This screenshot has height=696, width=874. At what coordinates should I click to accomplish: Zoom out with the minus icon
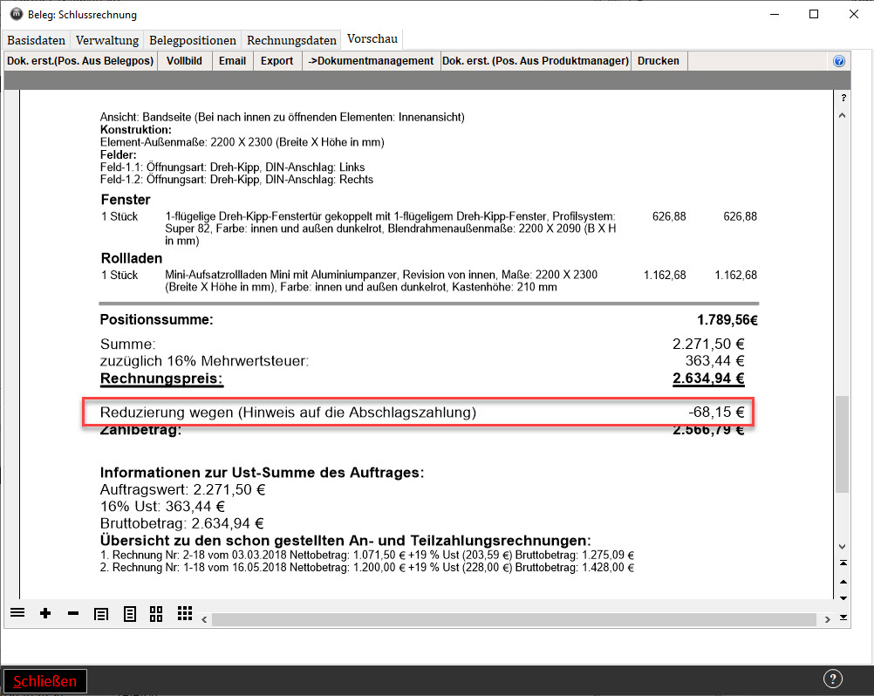click(x=73, y=613)
